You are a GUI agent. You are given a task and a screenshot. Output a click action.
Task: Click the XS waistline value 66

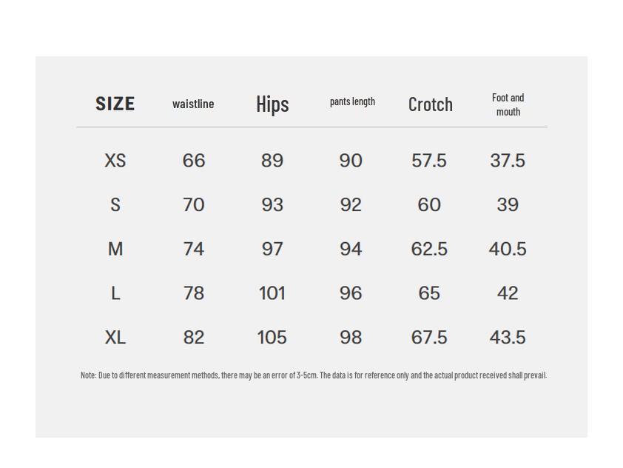click(x=194, y=161)
